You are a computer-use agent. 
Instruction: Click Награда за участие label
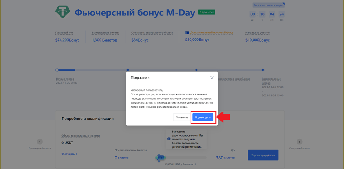257,33
